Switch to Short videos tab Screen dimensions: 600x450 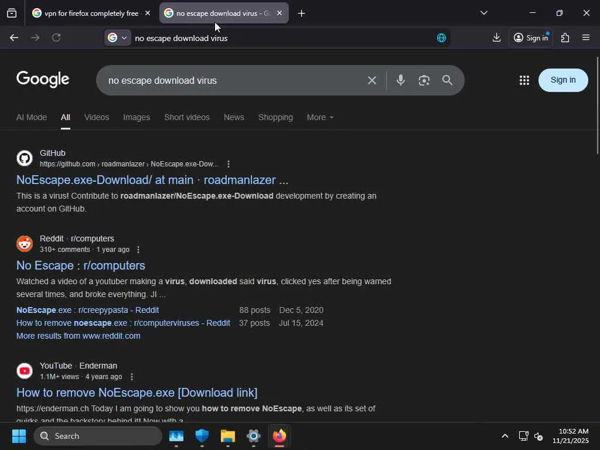[x=187, y=117]
